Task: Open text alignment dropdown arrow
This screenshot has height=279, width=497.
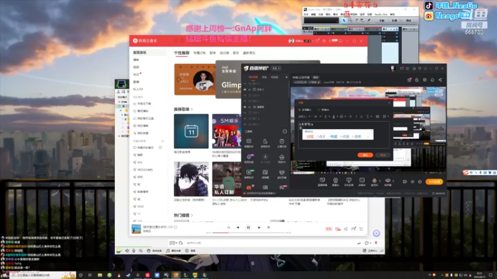Action: [x=372, y=117]
